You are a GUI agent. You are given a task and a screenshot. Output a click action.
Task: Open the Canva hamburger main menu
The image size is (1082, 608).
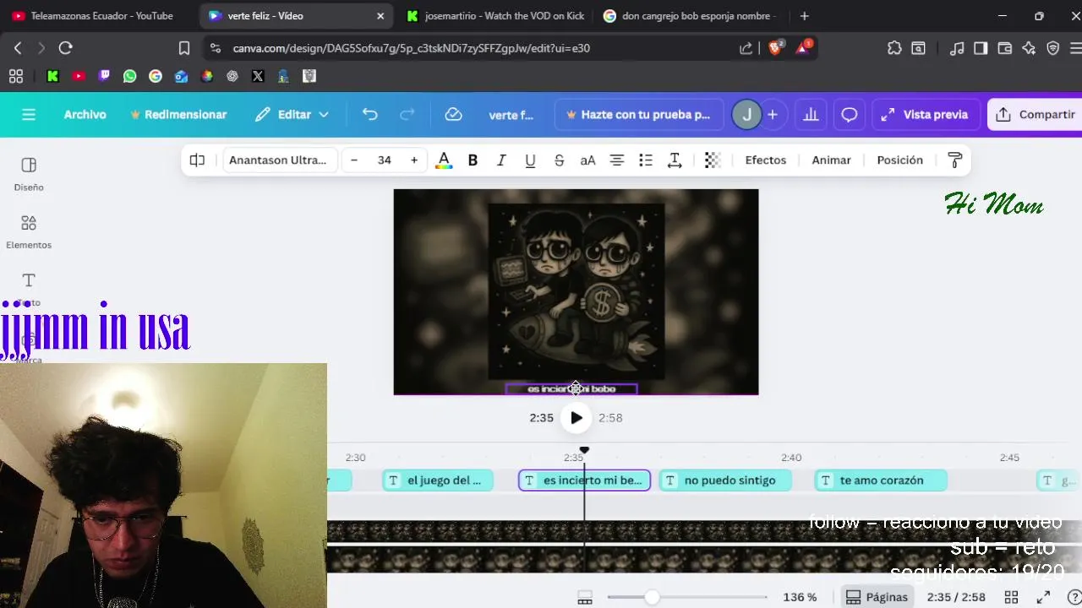[29, 115]
